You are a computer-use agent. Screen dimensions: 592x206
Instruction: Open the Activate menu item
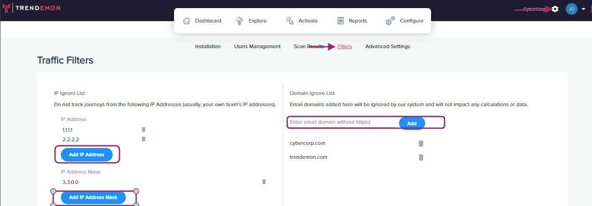click(x=302, y=21)
